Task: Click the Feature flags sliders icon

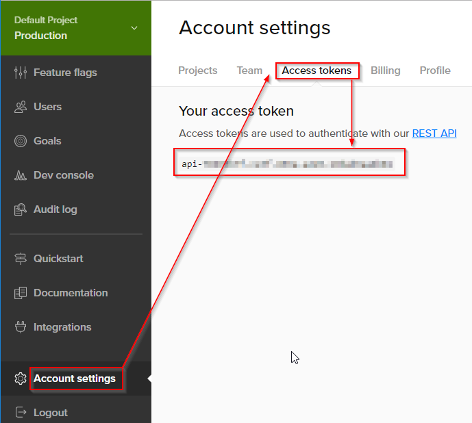Action: [21, 73]
